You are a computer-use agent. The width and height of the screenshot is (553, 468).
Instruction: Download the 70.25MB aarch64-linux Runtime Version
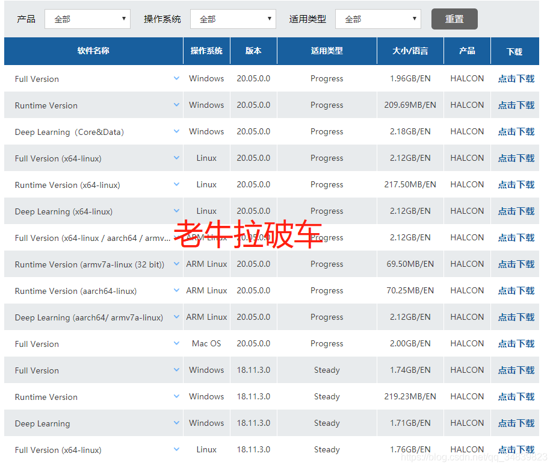click(516, 290)
